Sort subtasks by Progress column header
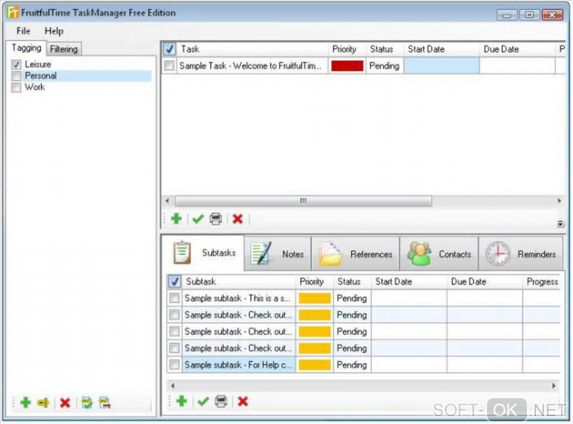The width and height of the screenshot is (573, 424). [x=542, y=281]
